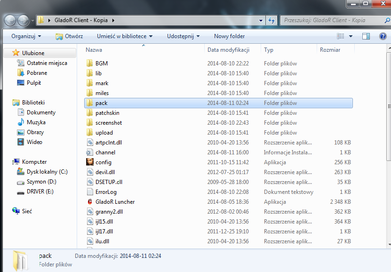The width and height of the screenshot is (391, 272).
Task: Click the vertical scrollbar of file list
Action: click(x=389, y=106)
